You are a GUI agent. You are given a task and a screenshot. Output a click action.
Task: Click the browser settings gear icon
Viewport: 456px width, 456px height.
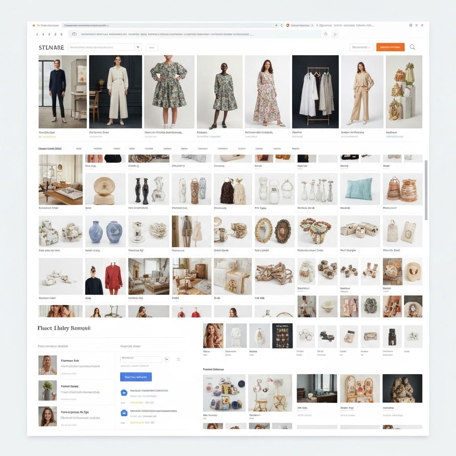pyautogui.click(x=411, y=26)
